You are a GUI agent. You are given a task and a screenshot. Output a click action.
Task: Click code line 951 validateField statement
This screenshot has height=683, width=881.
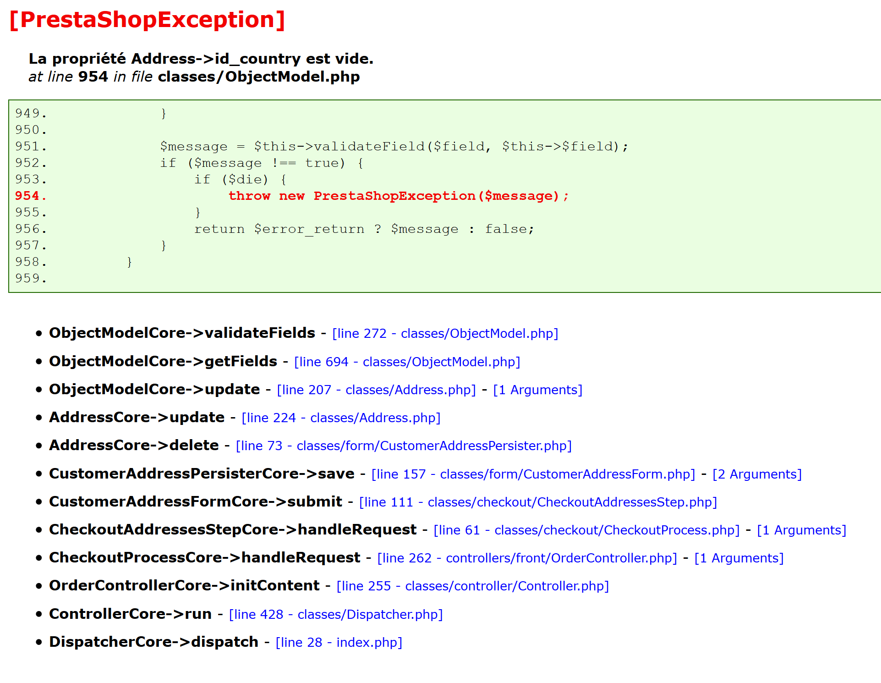pyautogui.click(x=394, y=146)
